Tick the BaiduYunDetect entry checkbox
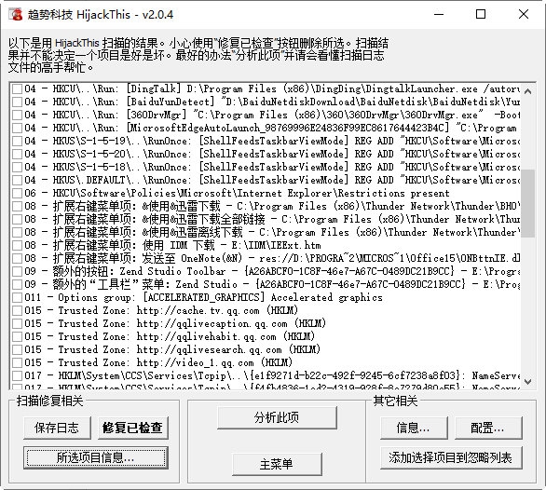 pyautogui.click(x=17, y=102)
